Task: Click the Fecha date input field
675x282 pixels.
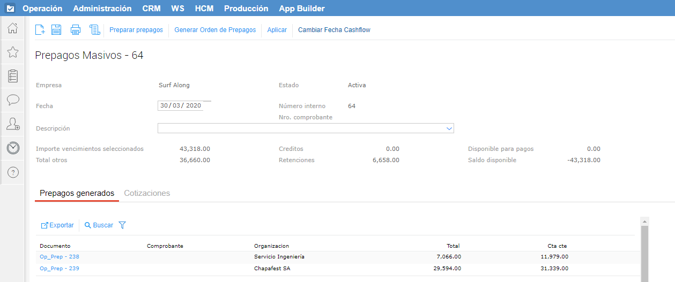Action: (181, 105)
